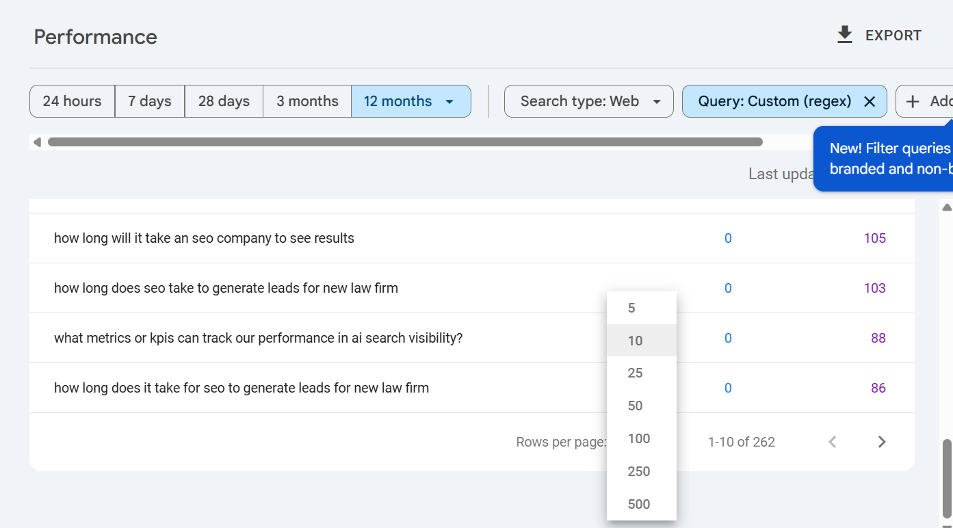Choose 25 rows per page
The width and height of the screenshot is (953, 528).
point(636,373)
